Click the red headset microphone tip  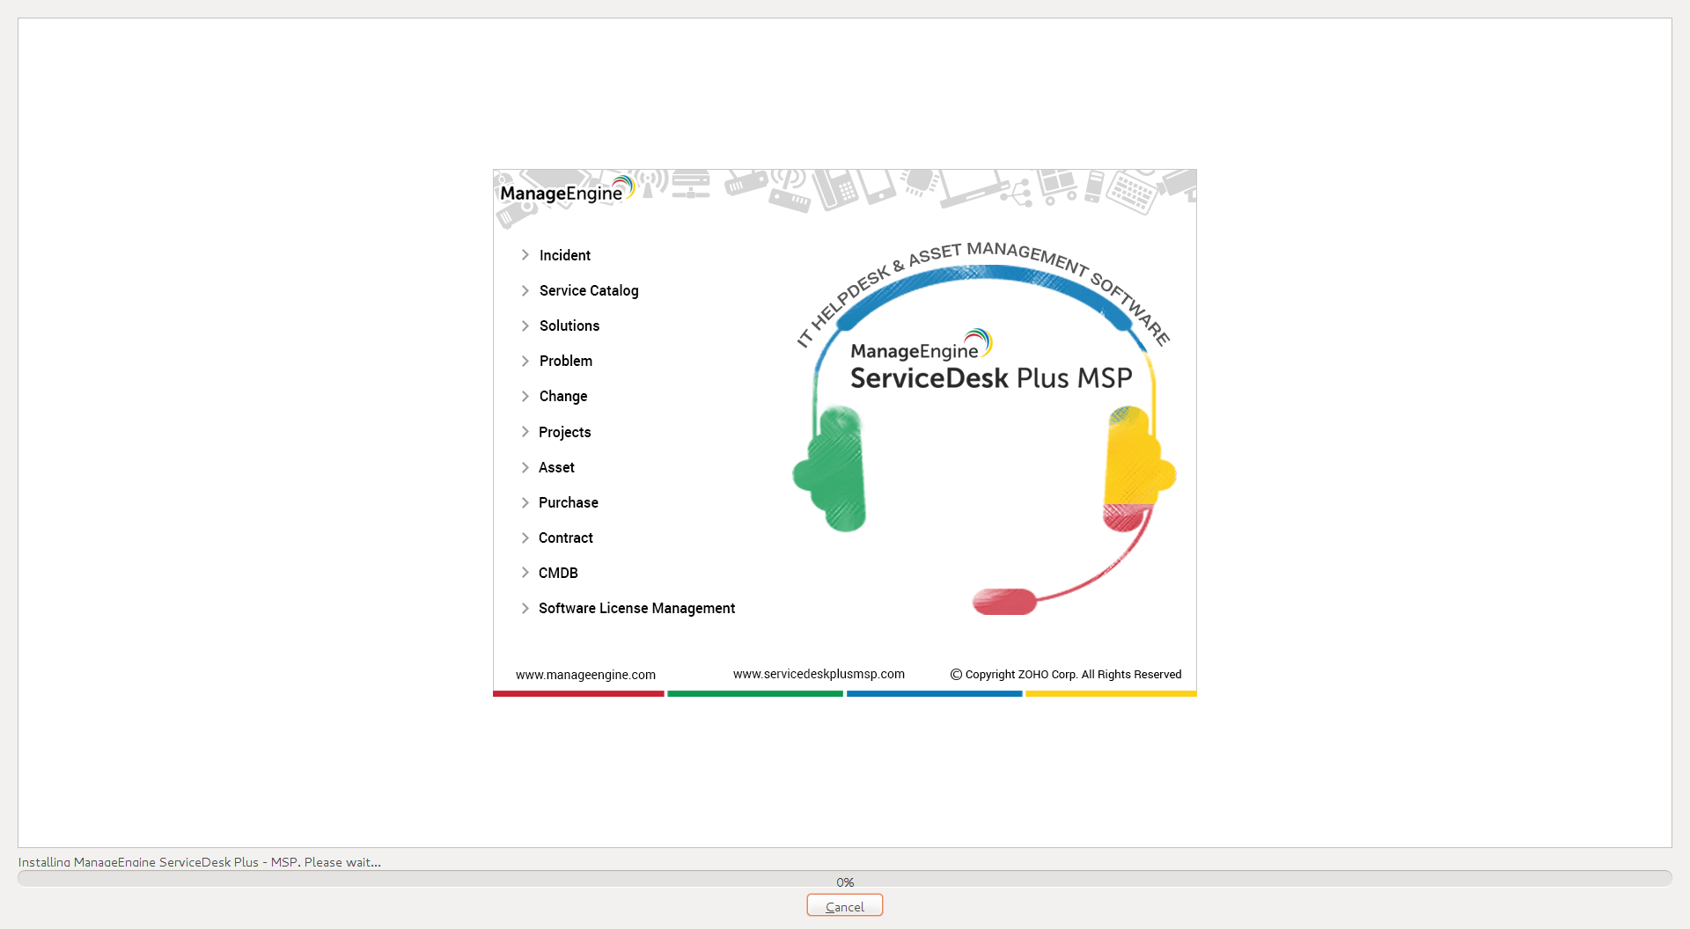pos(1004,602)
